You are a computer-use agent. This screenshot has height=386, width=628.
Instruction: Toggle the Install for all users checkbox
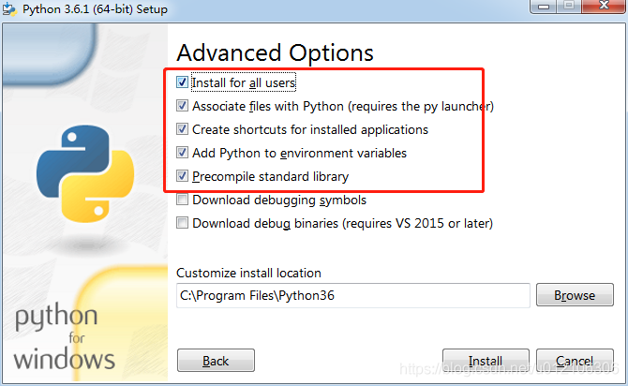point(182,82)
